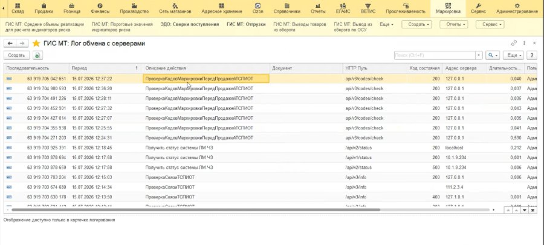Viewport: 544px width, 245px height.
Task: Open ГИС МТ: Отгрузки link
Action: tap(246, 25)
